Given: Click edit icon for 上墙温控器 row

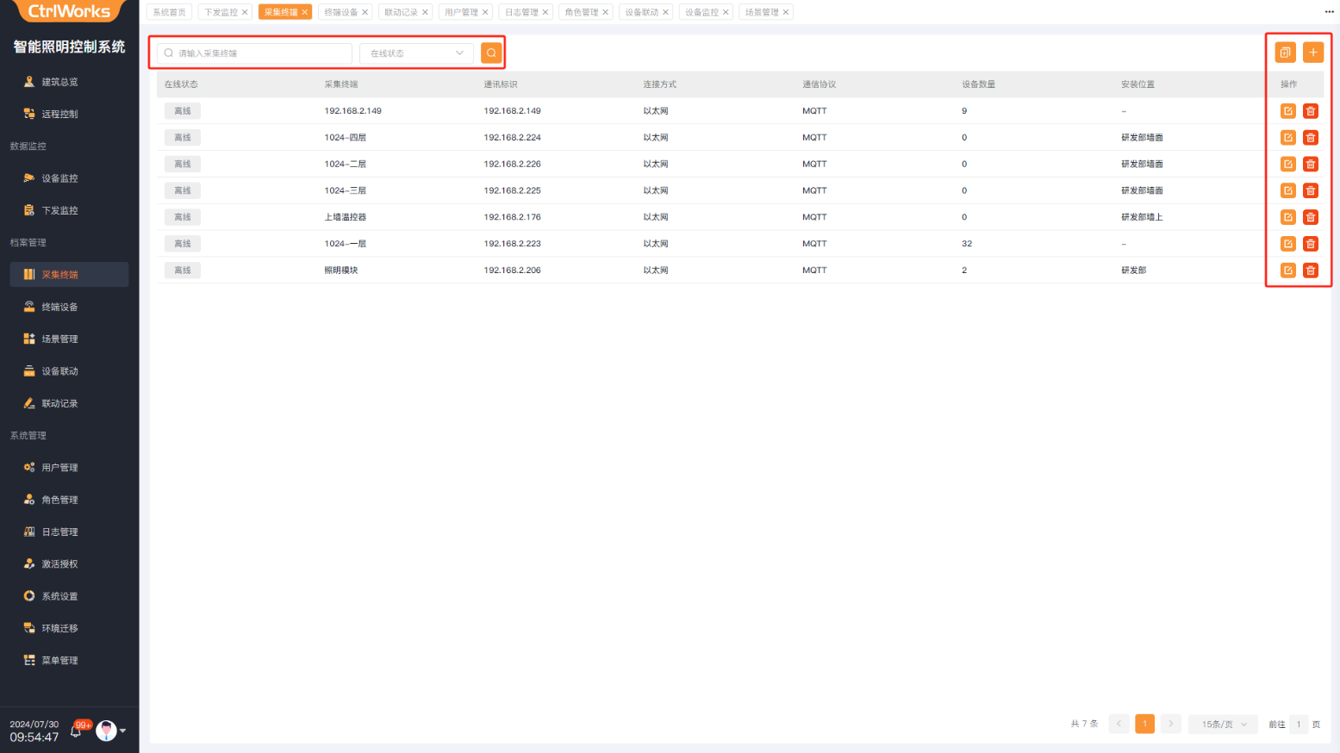Looking at the screenshot, I should click(1287, 217).
